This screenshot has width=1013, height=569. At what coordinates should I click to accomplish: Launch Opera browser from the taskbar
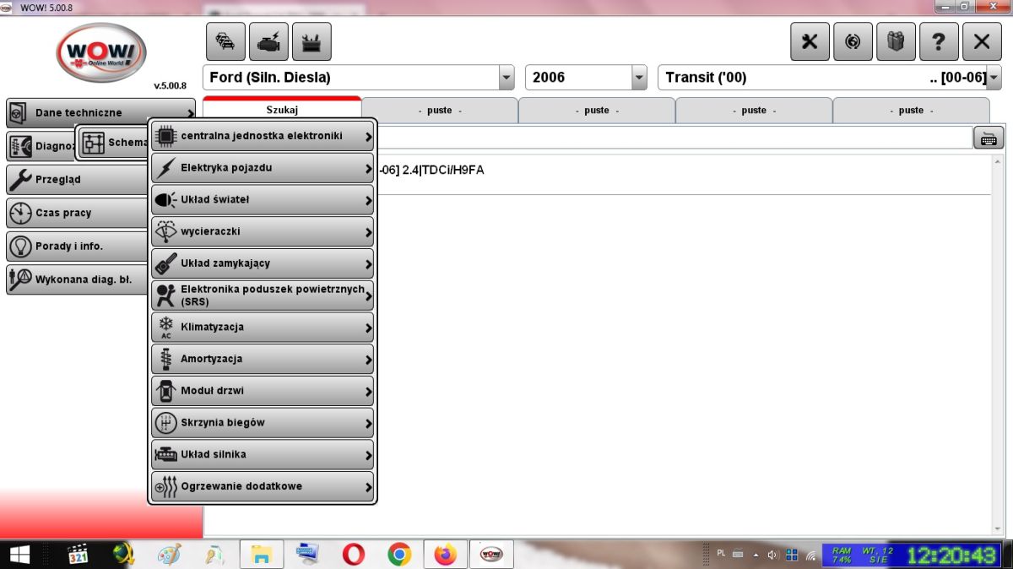[x=354, y=555]
